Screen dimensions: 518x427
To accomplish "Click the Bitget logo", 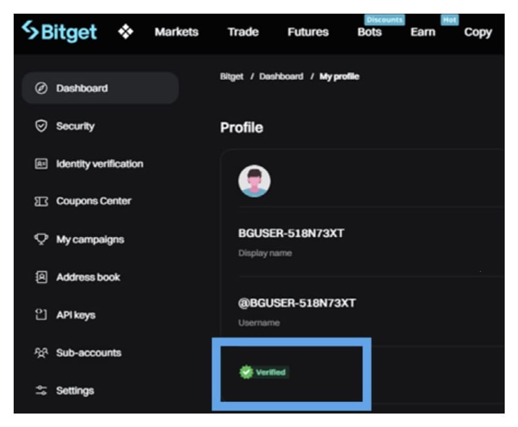I will coord(59,31).
